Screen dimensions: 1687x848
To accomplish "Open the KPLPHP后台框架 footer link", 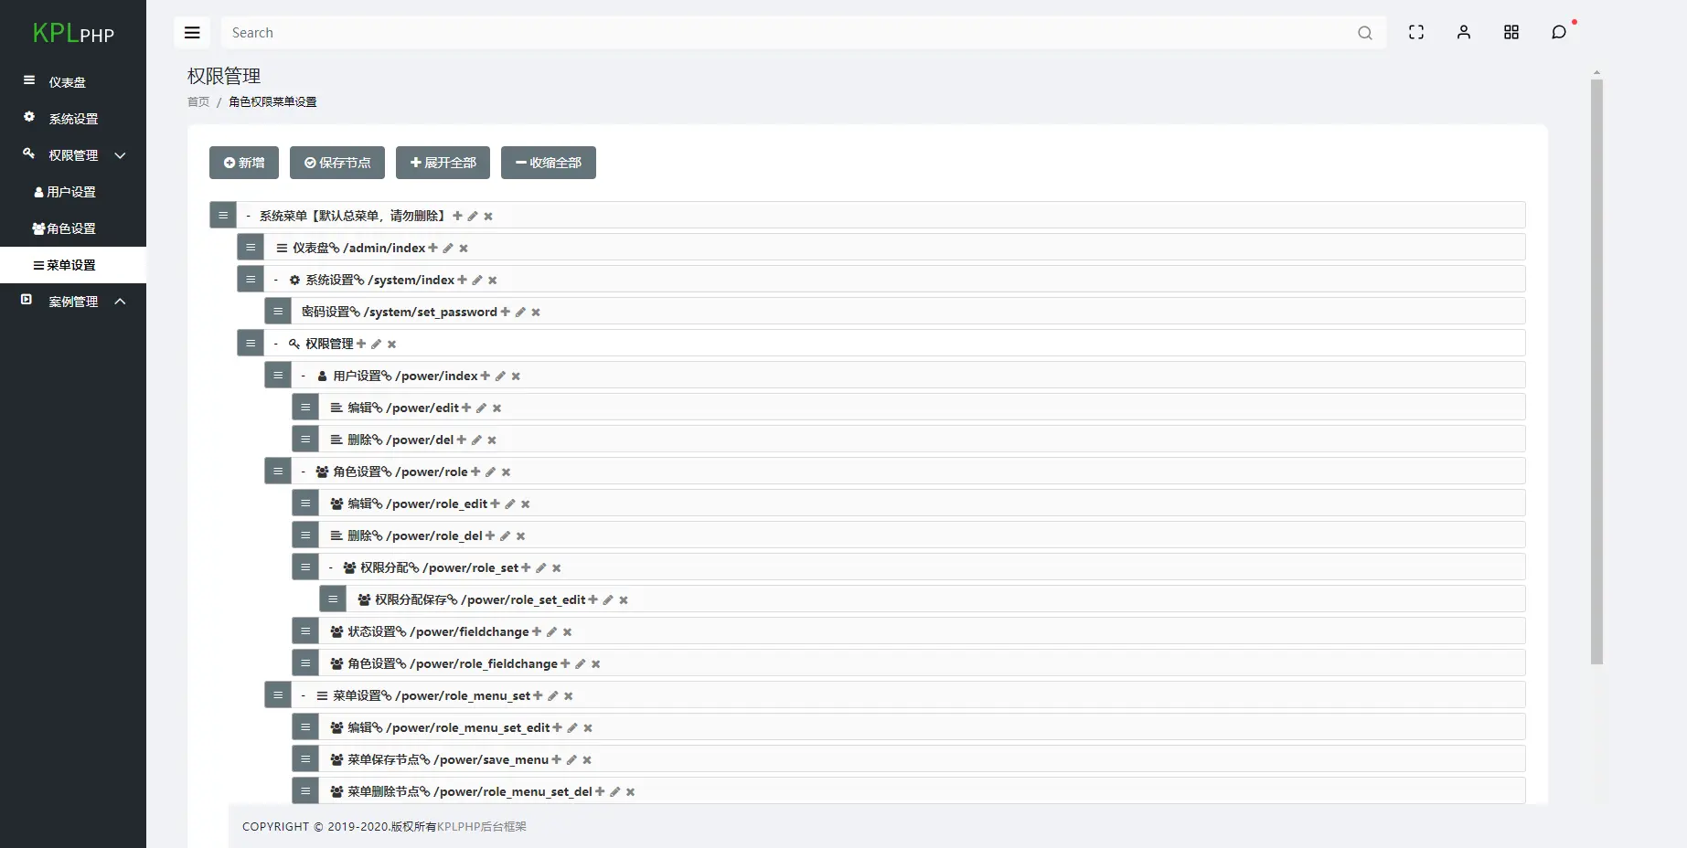I will point(482,827).
